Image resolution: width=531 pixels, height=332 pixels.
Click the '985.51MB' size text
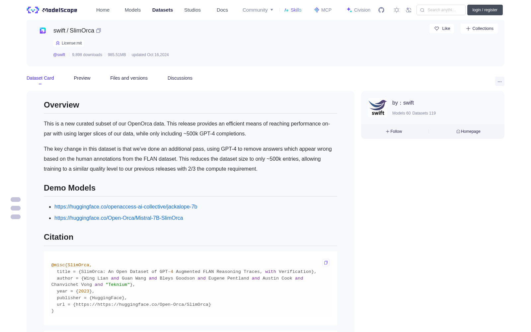coord(117,55)
